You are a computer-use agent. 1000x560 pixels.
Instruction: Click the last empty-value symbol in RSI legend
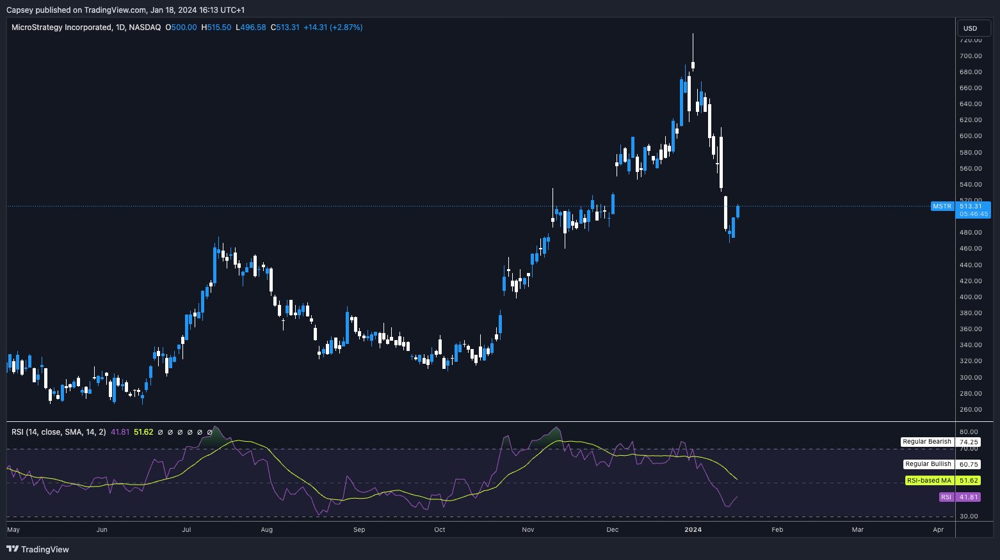point(210,433)
